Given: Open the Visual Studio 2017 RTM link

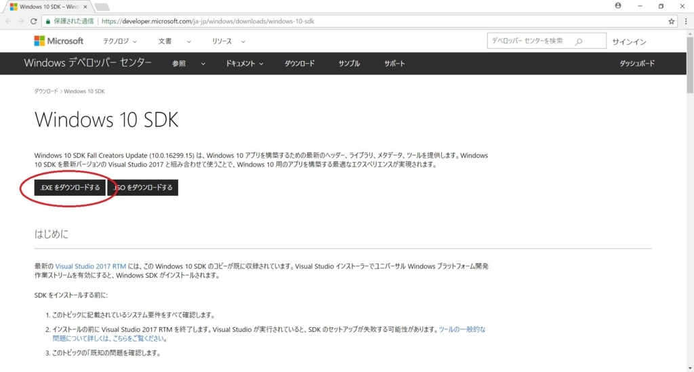Looking at the screenshot, I should coord(90,266).
